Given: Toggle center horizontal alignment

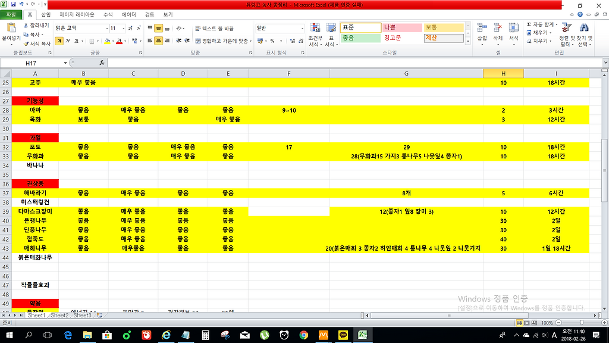Looking at the screenshot, I should point(159,41).
